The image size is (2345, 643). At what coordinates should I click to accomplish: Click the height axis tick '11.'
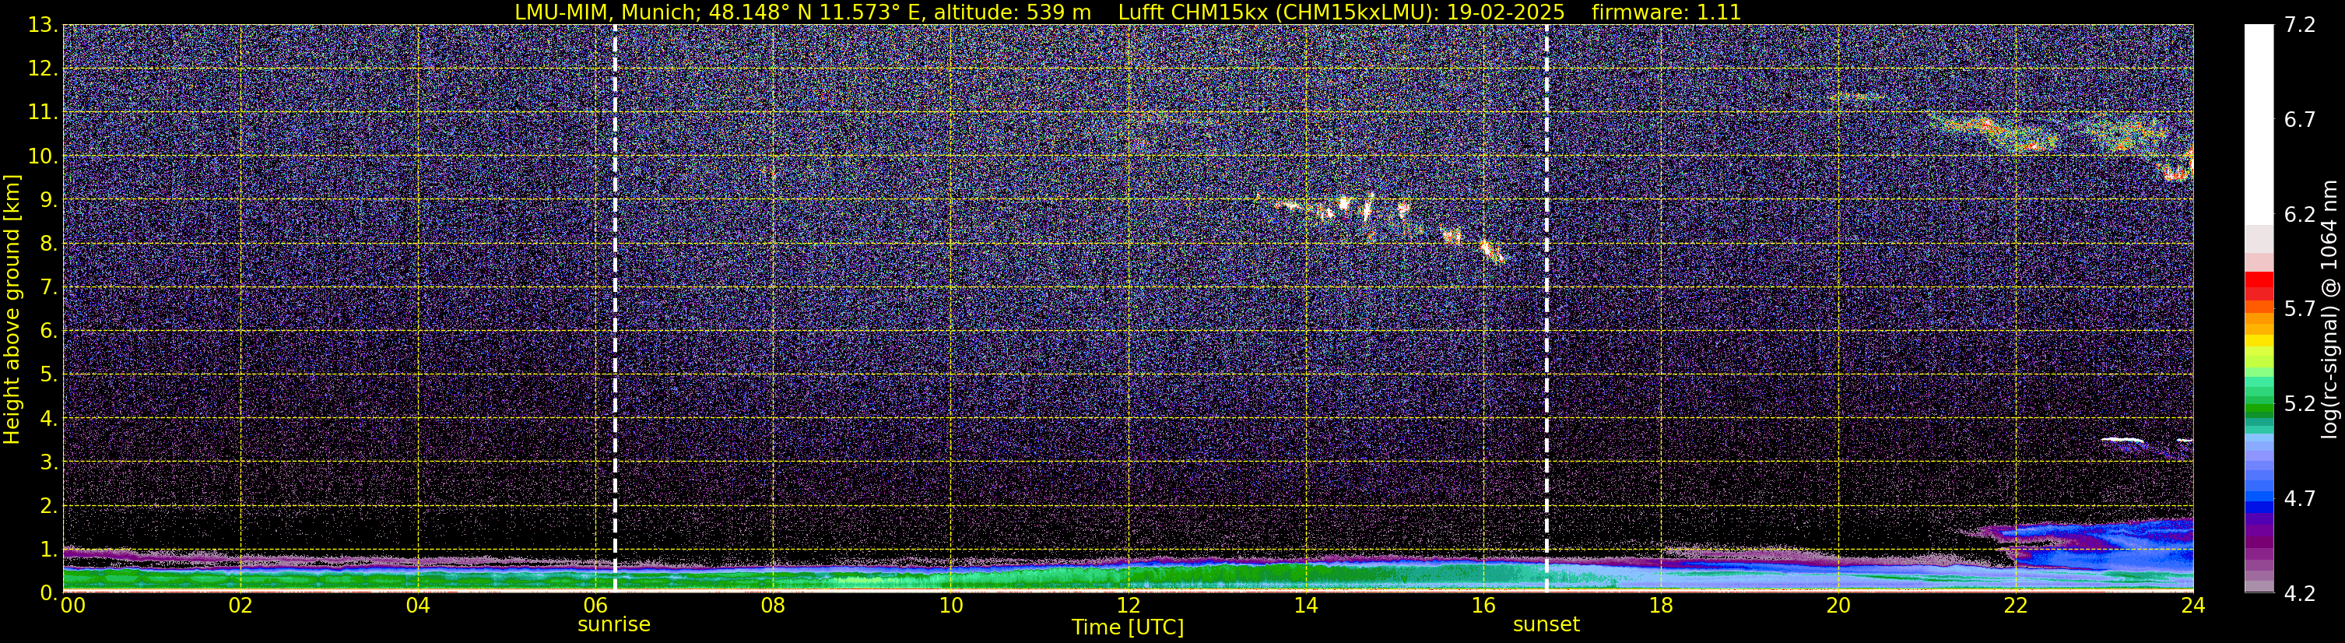(42, 112)
